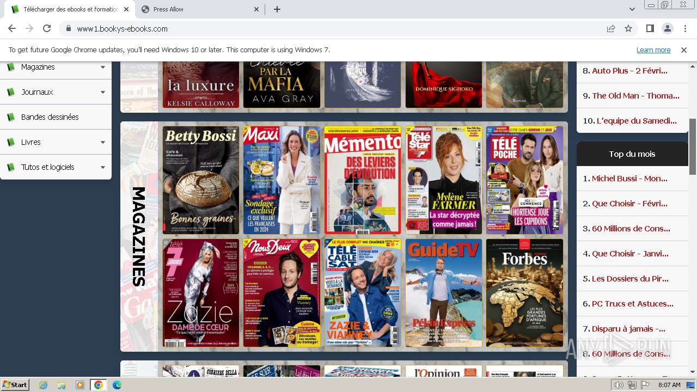Open the Télé Star Mylène Farmer cover
The width and height of the screenshot is (697, 392).
coord(443,180)
